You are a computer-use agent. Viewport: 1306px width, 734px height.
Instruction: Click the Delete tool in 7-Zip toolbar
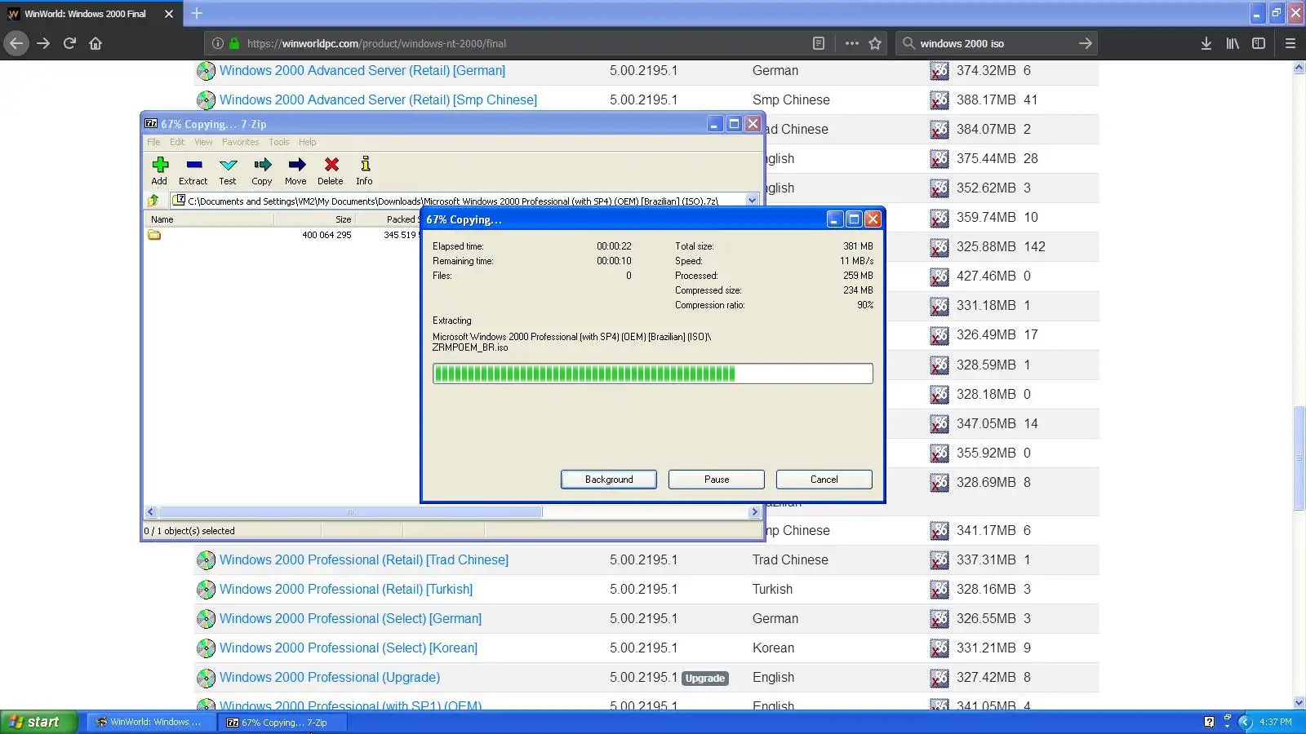coord(331,170)
